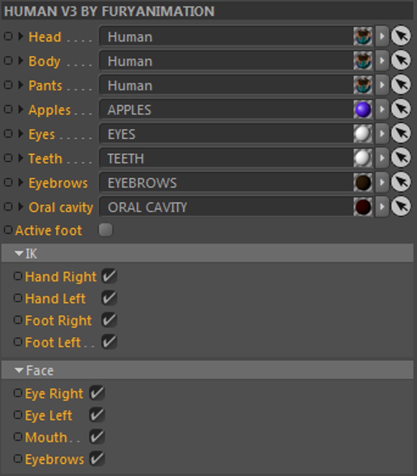Disable the Mouth face checkbox
Screen dimensions: 417x476
pos(97,437)
